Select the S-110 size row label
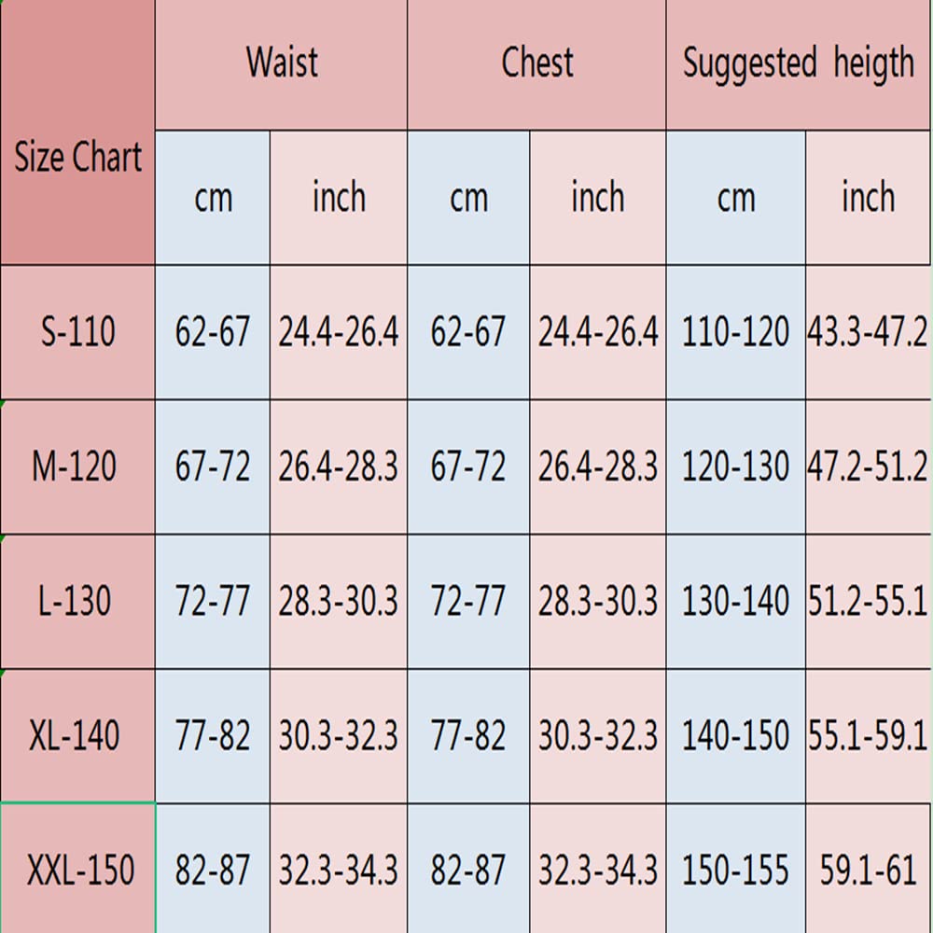 77,332
